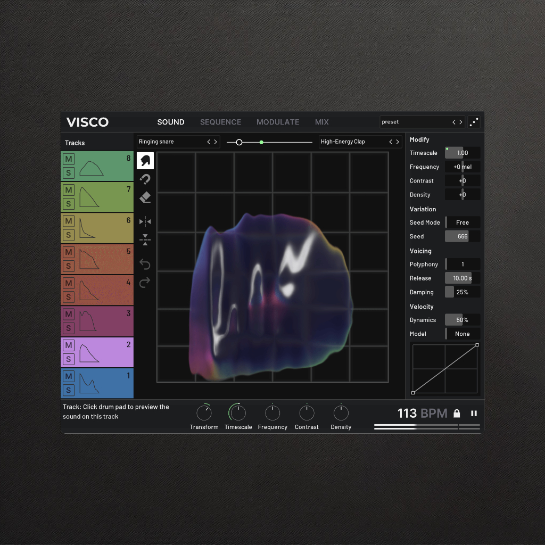Toggle the BPM lock icon
Image resolution: width=545 pixels, height=545 pixels.
coord(456,414)
